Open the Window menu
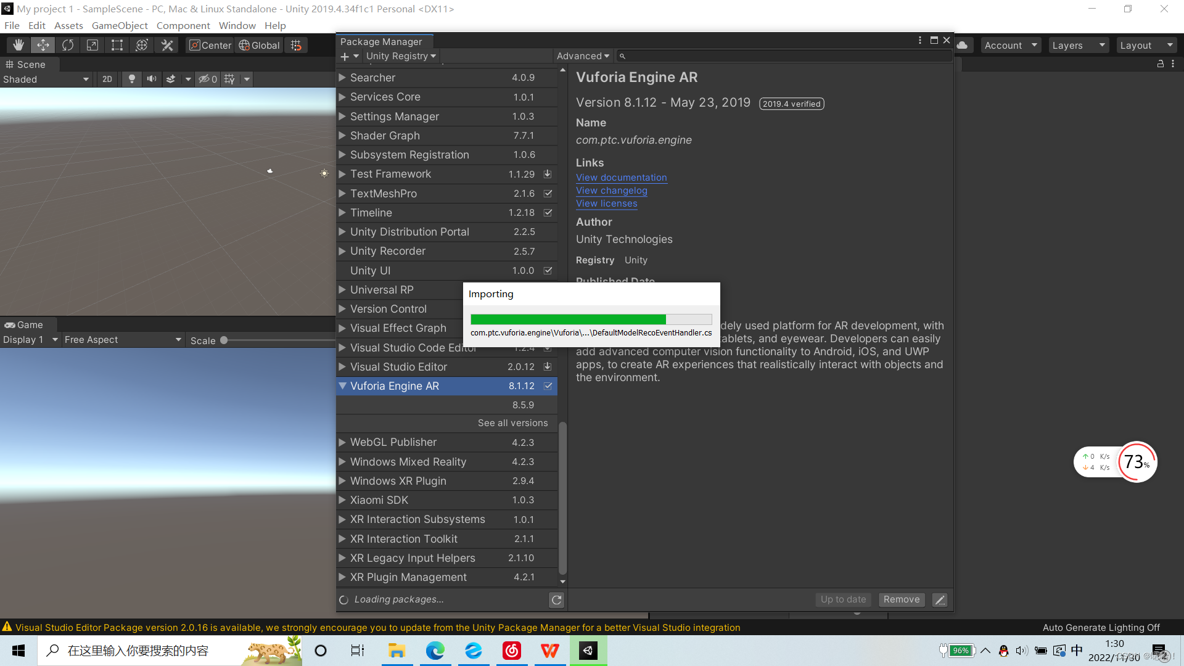Viewport: 1184px width, 666px height. coord(237,25)
